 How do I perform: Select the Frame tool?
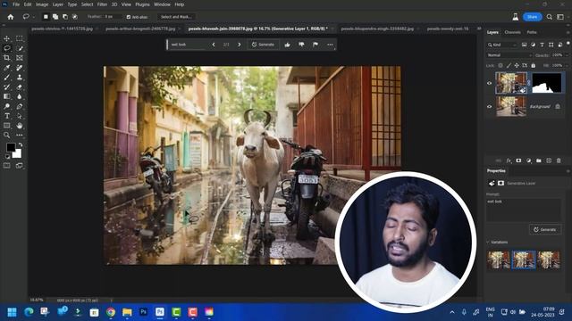click(20, 58)
